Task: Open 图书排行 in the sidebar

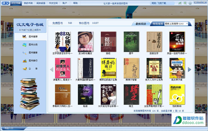Action: tap(31, 61)
